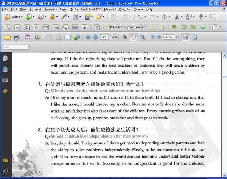Click the zoom out minus button
This screenshot has height=179, width=227.
pyautogui.click(x=152, y=37)
